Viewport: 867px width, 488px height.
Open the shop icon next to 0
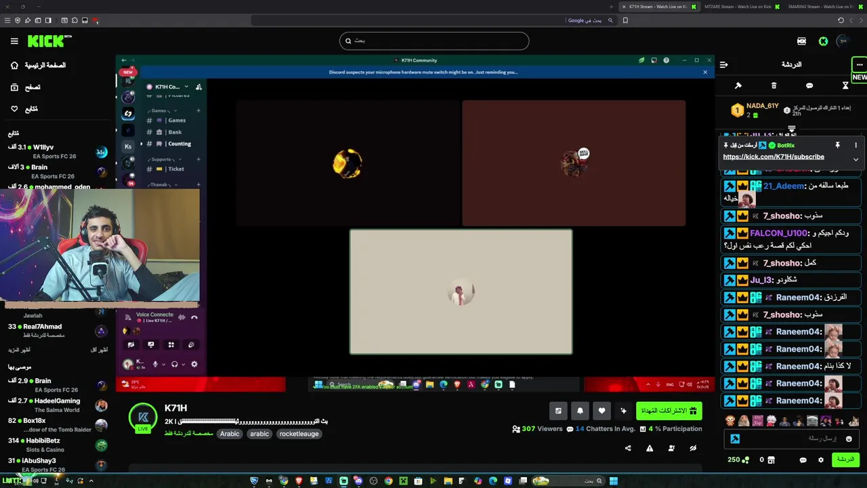click(771, 460)
